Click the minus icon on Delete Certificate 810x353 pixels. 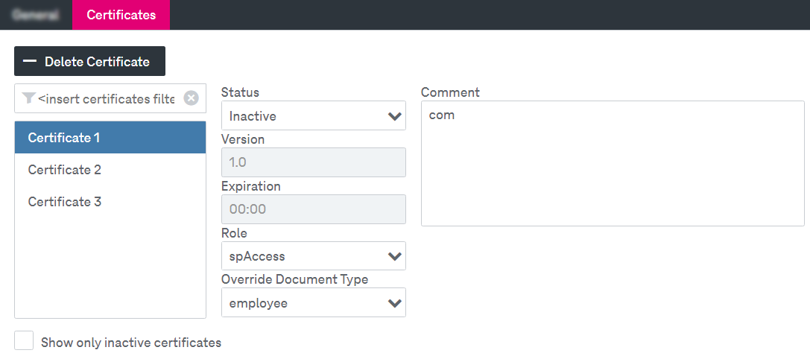[x=31, y=61]
